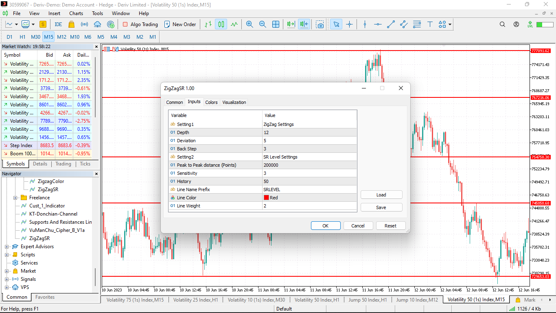Screen dimensions: 556x313
Task: Select the Fibonacci retracement tool
Action: point(417,24)
